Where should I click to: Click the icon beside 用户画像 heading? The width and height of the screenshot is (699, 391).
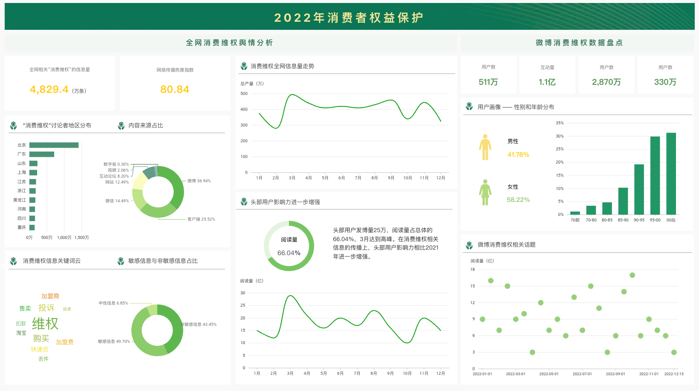pos(469,107)
